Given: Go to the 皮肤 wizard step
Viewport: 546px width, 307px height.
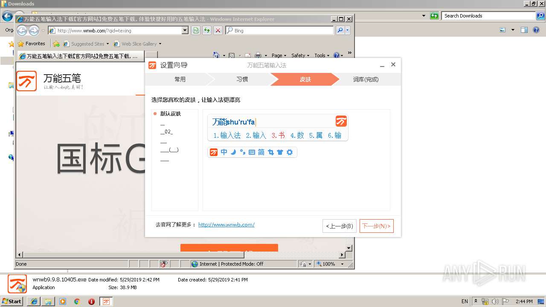Looking at the screenshot, I should pyautogui.click(x=305, y=79).
